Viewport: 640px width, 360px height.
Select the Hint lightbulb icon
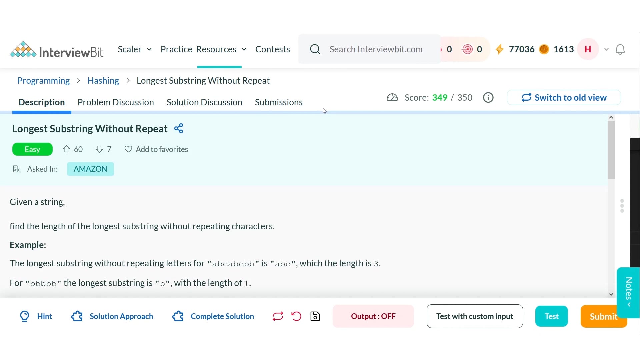tap(24, 316)
